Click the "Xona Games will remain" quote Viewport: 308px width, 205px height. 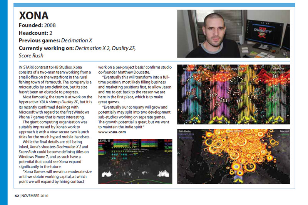pyautogui.click(x=57, y=171)
